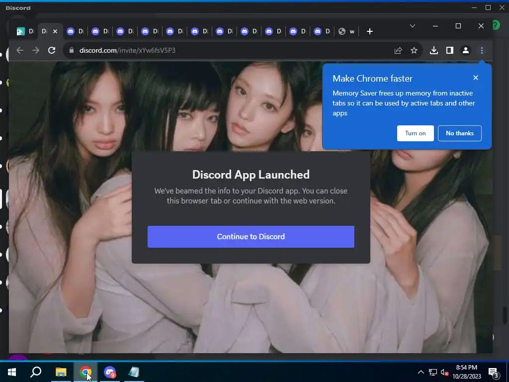Image resolution: width=509 pixels, height=382 pixels.
Task: Open the Chrome three-dot menu
Action: (x=482, y=50)
